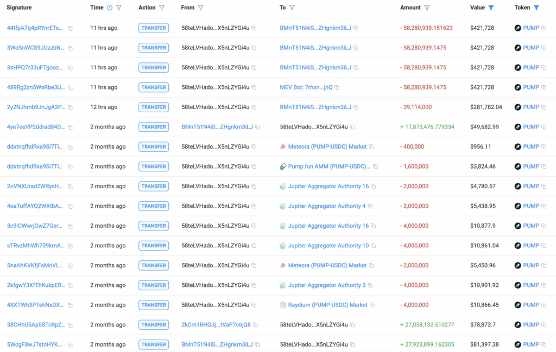Screen dimensions: 556x352
Task: Open transaction 2oVNXUrad2WRysH
Action: click(x=35, y=186)
